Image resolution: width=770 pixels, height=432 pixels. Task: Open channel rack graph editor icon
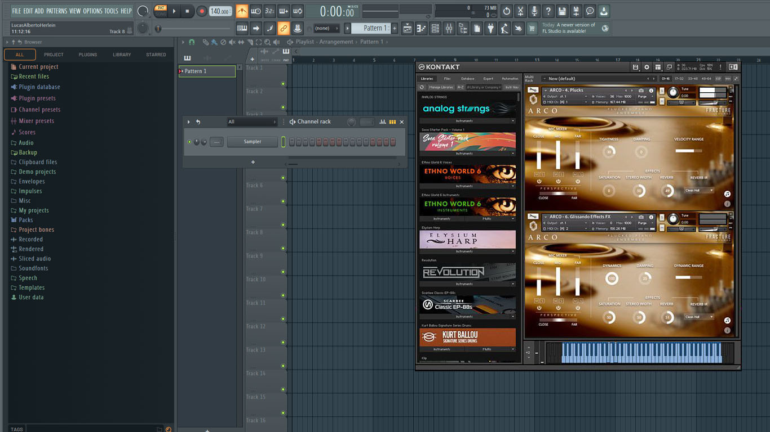383,122
